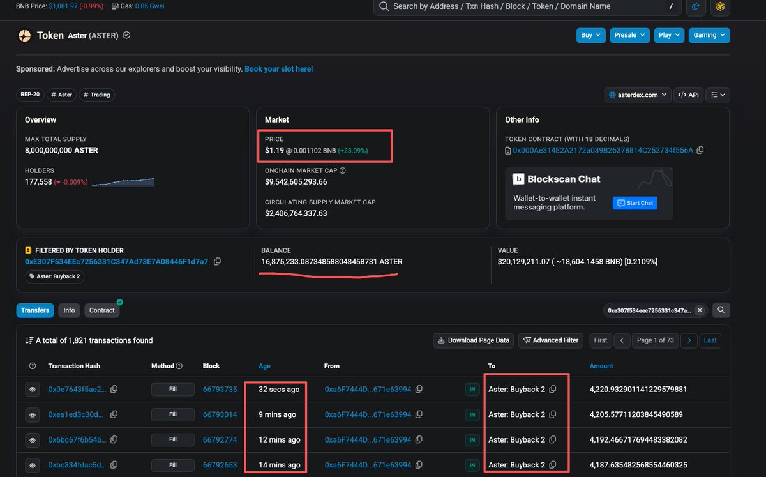Switch to the Contract tab
Viewport: 766px width, 477px height.
pos(101,310)
